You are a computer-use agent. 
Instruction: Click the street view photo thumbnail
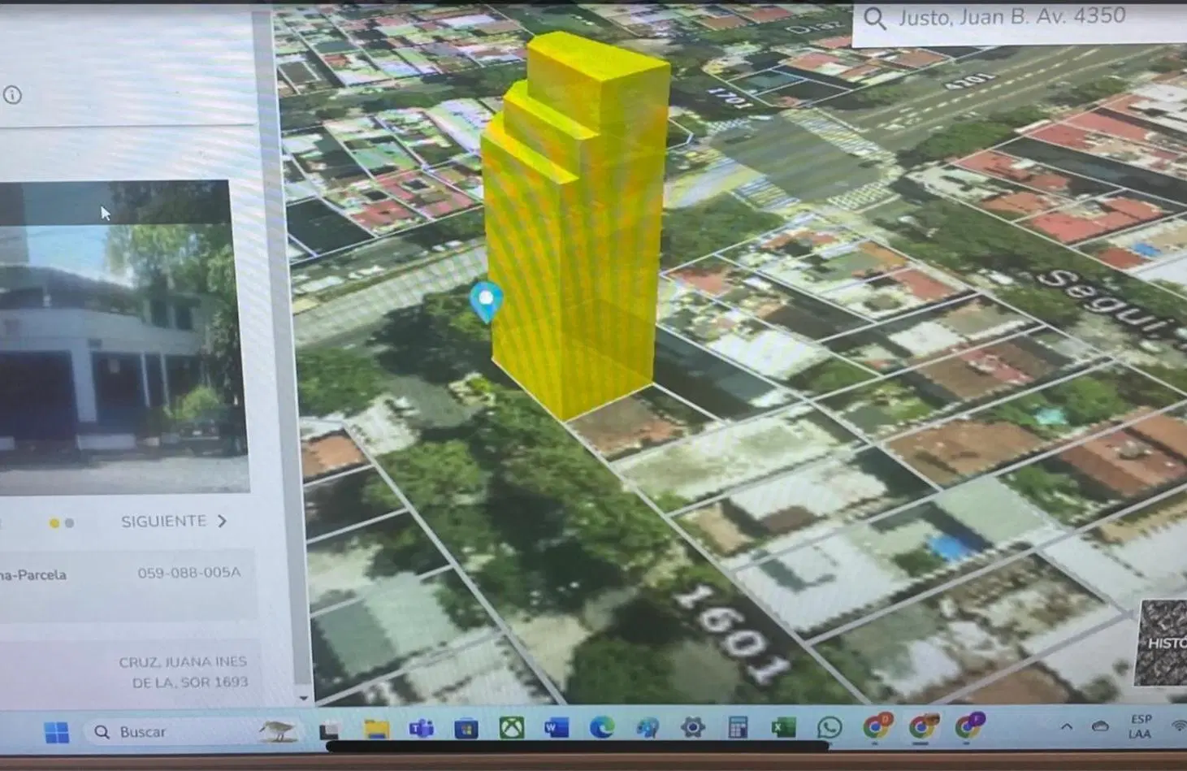pos(122,337)
